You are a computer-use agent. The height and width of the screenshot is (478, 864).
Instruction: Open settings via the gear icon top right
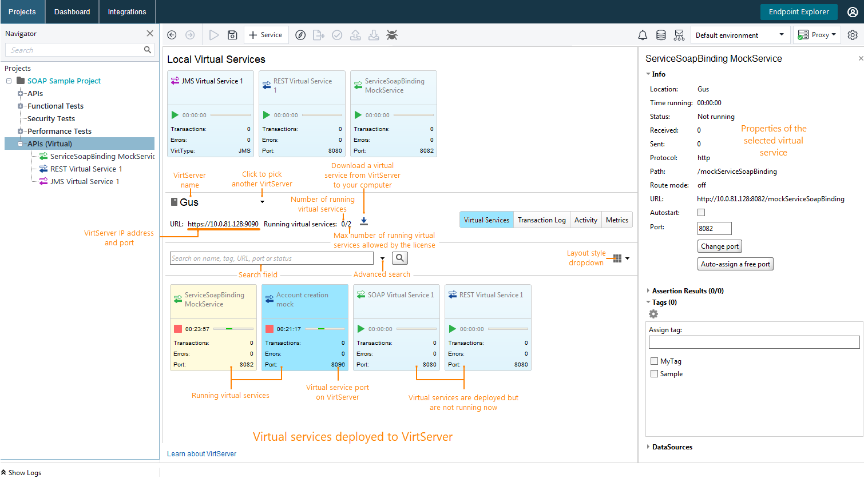pyautogui.click(x=852, y=35)
